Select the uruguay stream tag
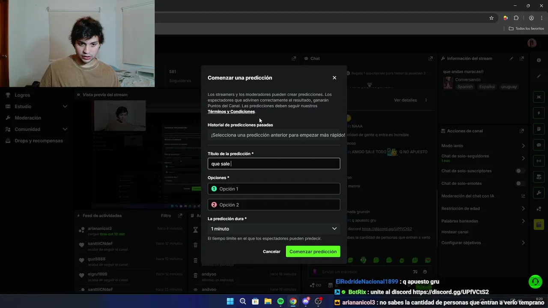 509,87
